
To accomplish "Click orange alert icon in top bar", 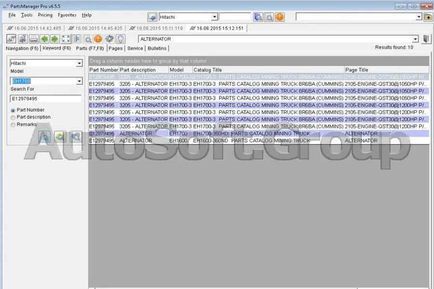I will [280, 17].
